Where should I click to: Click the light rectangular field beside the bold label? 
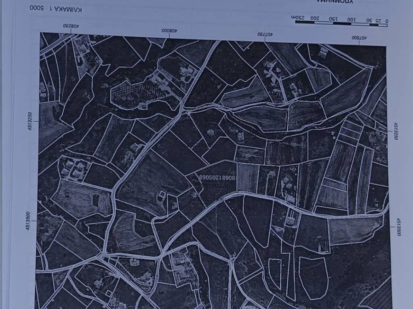(x=248, y=177)
